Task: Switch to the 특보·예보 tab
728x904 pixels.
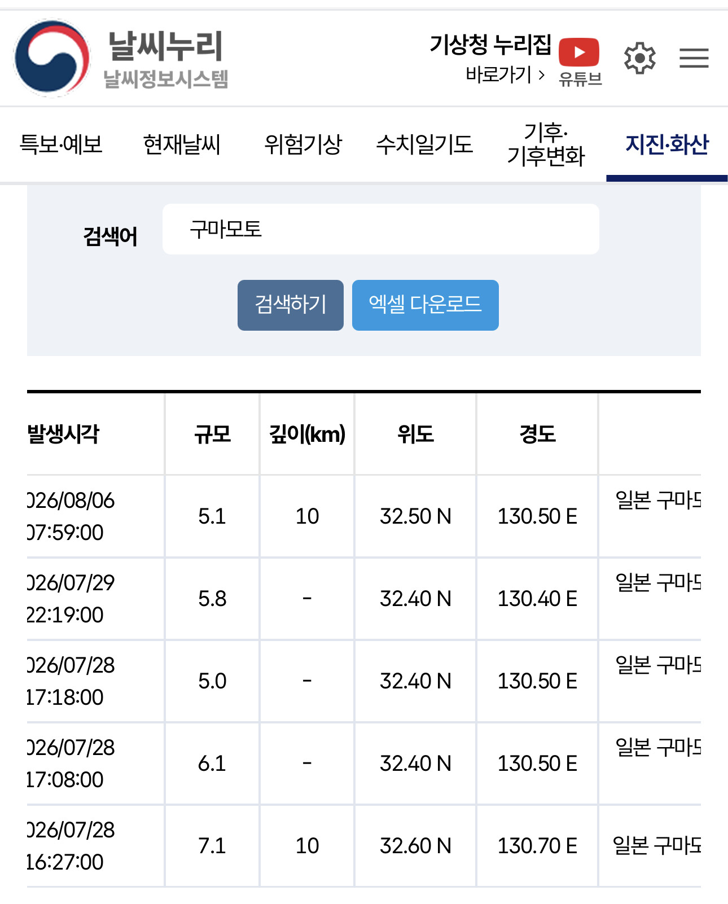Action: point(61,144)
